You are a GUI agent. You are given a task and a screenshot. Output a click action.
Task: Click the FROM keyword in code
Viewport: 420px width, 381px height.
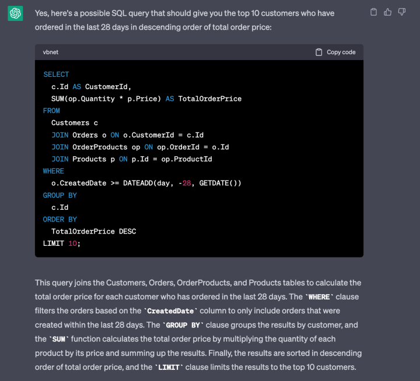pos(51,111)
